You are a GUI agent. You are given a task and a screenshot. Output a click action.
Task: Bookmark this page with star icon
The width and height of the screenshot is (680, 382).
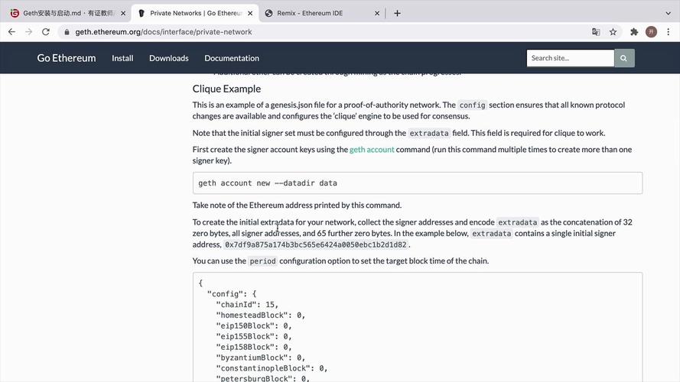tap(613, 32)
